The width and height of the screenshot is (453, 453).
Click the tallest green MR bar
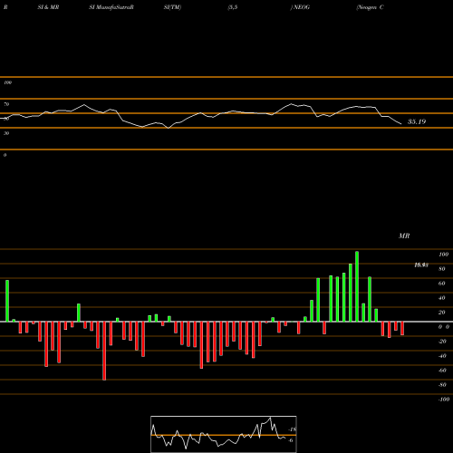pyautogui.click(x=357, y=286)
